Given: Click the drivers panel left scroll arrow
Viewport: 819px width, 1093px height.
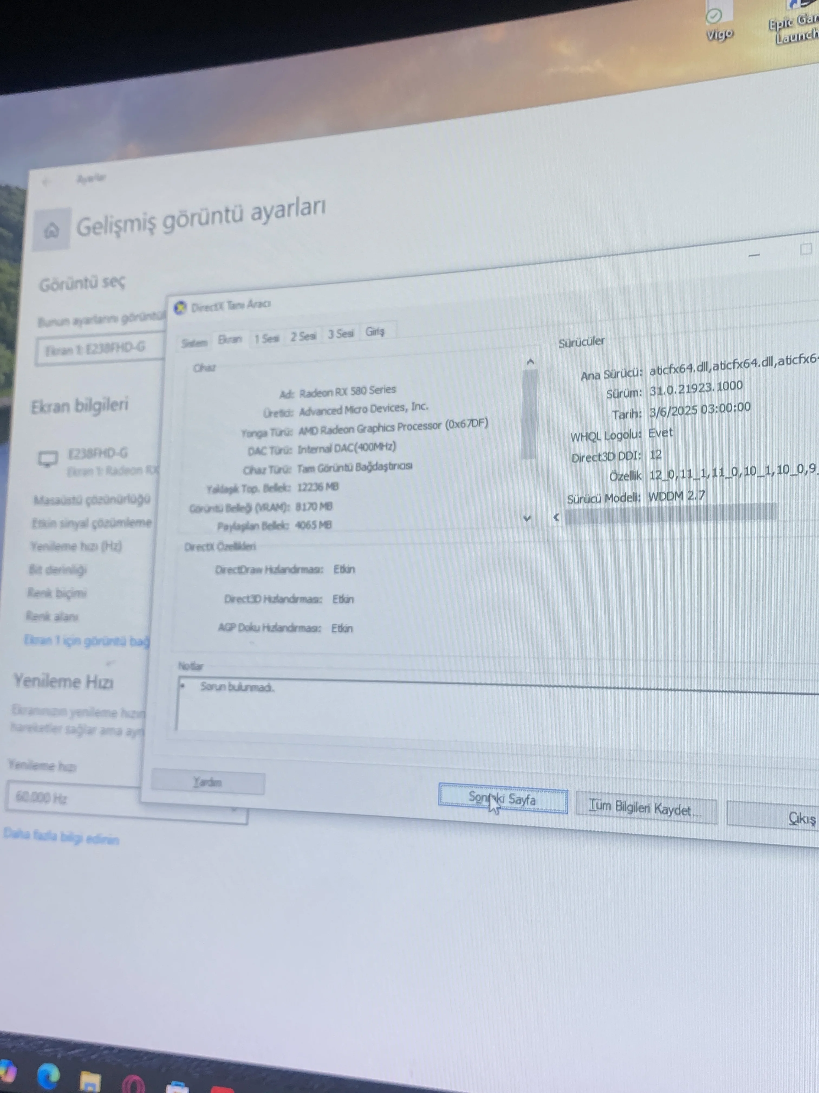Looking at the screenshot, I should point(556,517).
